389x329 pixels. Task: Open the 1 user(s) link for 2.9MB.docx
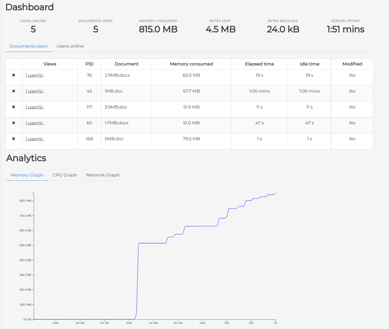click(34, 75)
